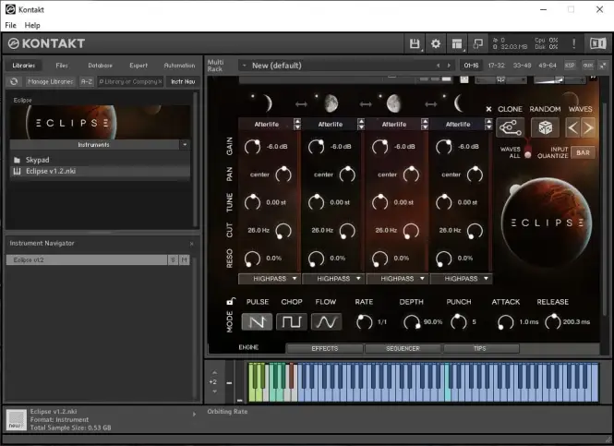The image size is (614, 446).
Task: Click the first layer Gain knob
Action: coord(252,147)
